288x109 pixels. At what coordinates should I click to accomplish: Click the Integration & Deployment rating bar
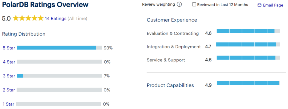tap(248, 44)
